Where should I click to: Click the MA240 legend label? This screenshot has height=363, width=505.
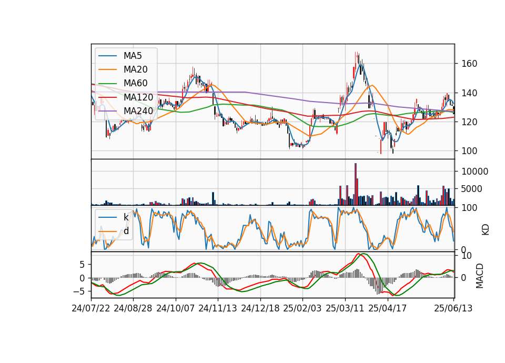(x=138, y=111)
